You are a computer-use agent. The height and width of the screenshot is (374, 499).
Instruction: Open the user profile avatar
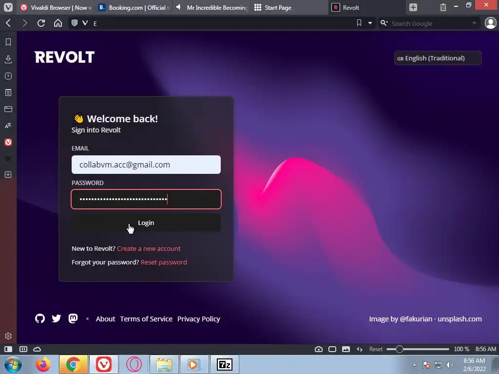pyautogui.click(x=490, y=23)
